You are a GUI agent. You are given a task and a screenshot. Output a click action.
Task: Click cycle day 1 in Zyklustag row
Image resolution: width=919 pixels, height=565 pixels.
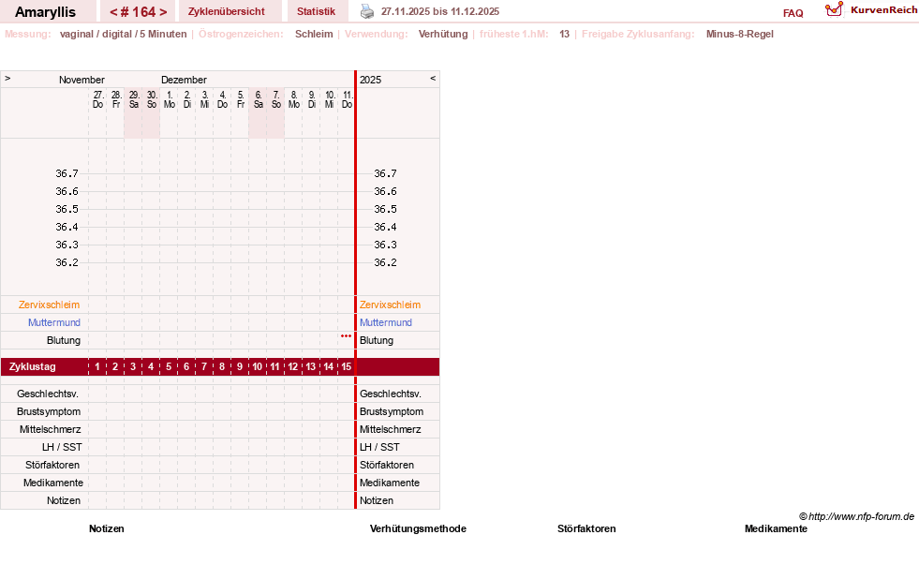point(97,367)
